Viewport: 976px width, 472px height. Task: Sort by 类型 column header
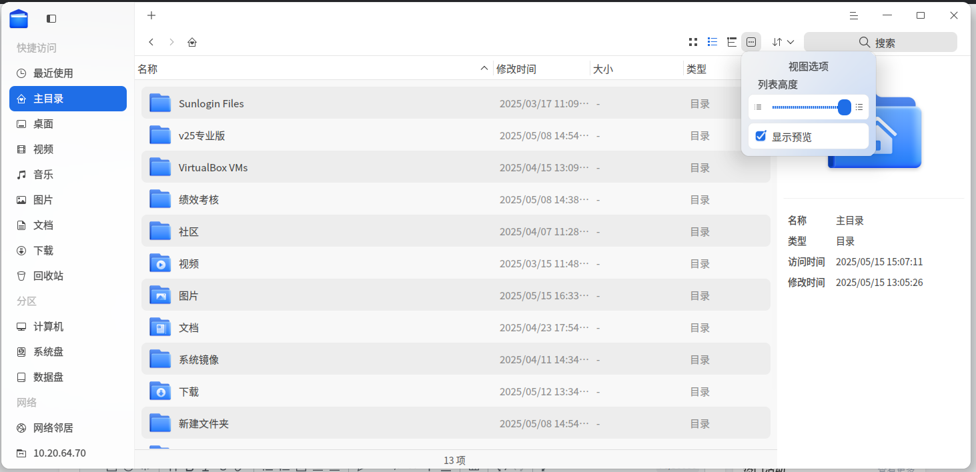click(x=696, y=69)
